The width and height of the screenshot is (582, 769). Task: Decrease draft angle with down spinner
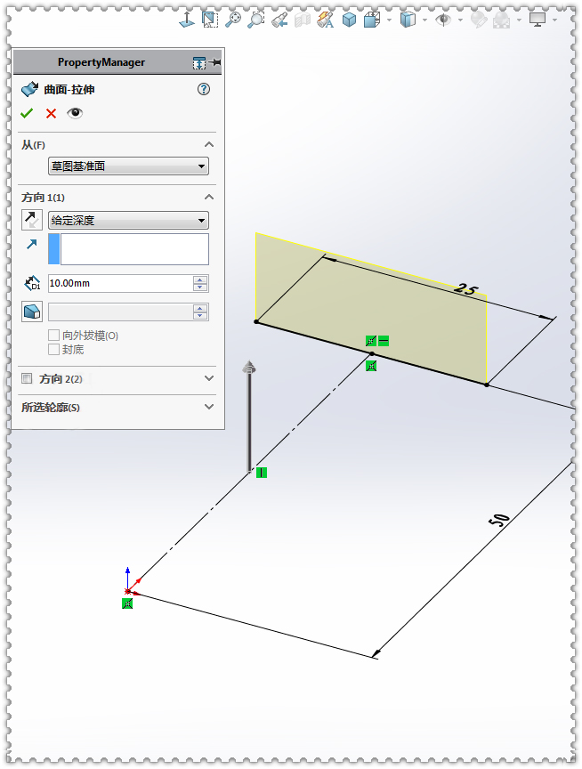point(200,316)
